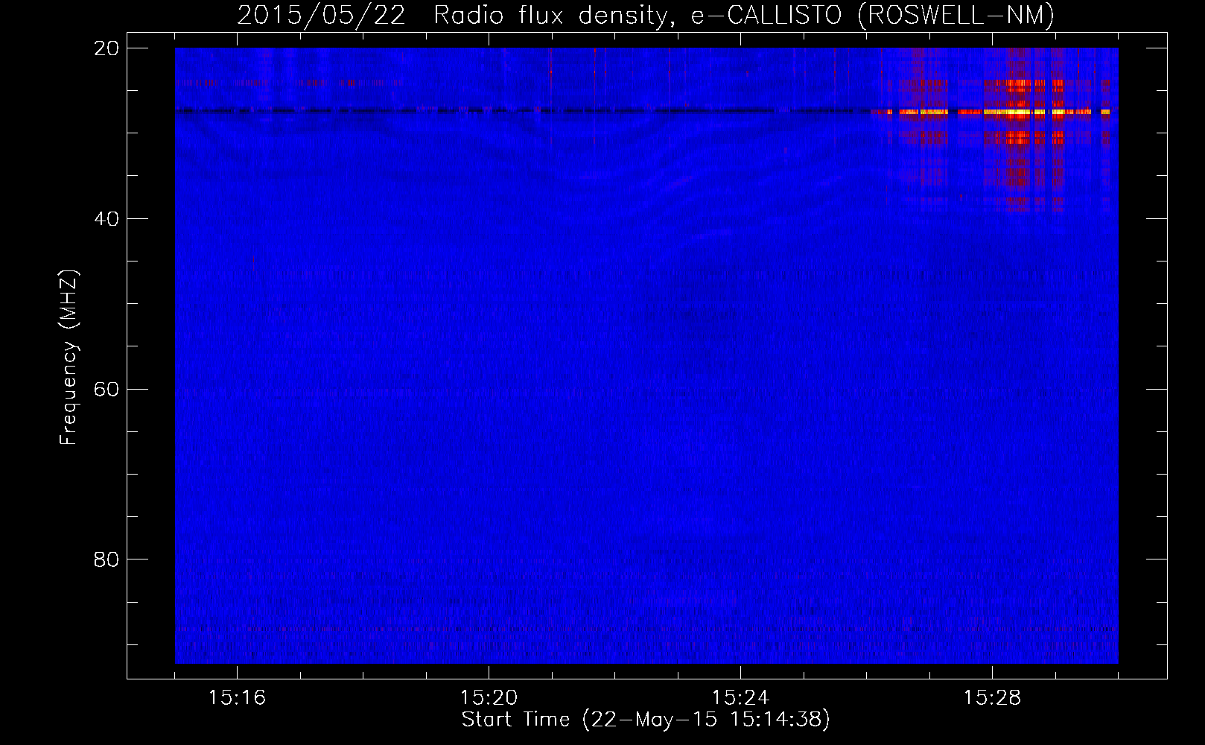Click the '60' frequency tick label
Image resolution: width=1205 pixels, height=745 pixels.
click(106, 390)
